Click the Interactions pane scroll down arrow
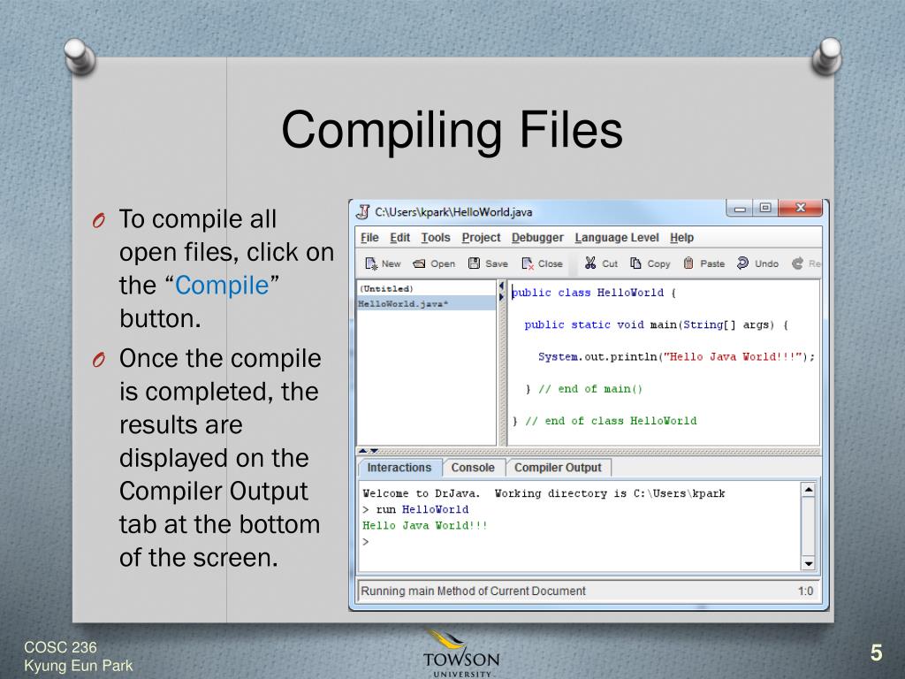 pyautogui.click(x=808, y=563)
